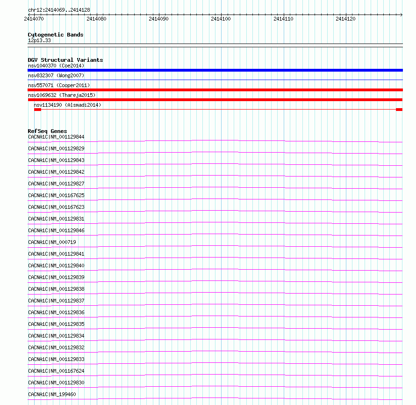Open variant nsv1069632 (Thareja2015) label
This screenshot has height=405, width=416.
(x=62, y=95)
